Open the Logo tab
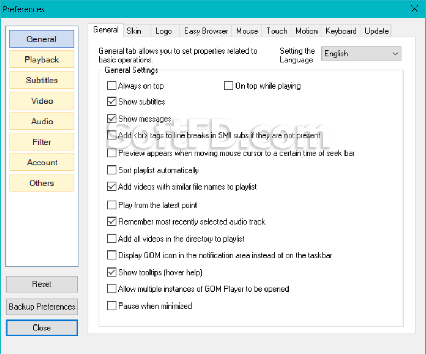 [x=165, y=31]
